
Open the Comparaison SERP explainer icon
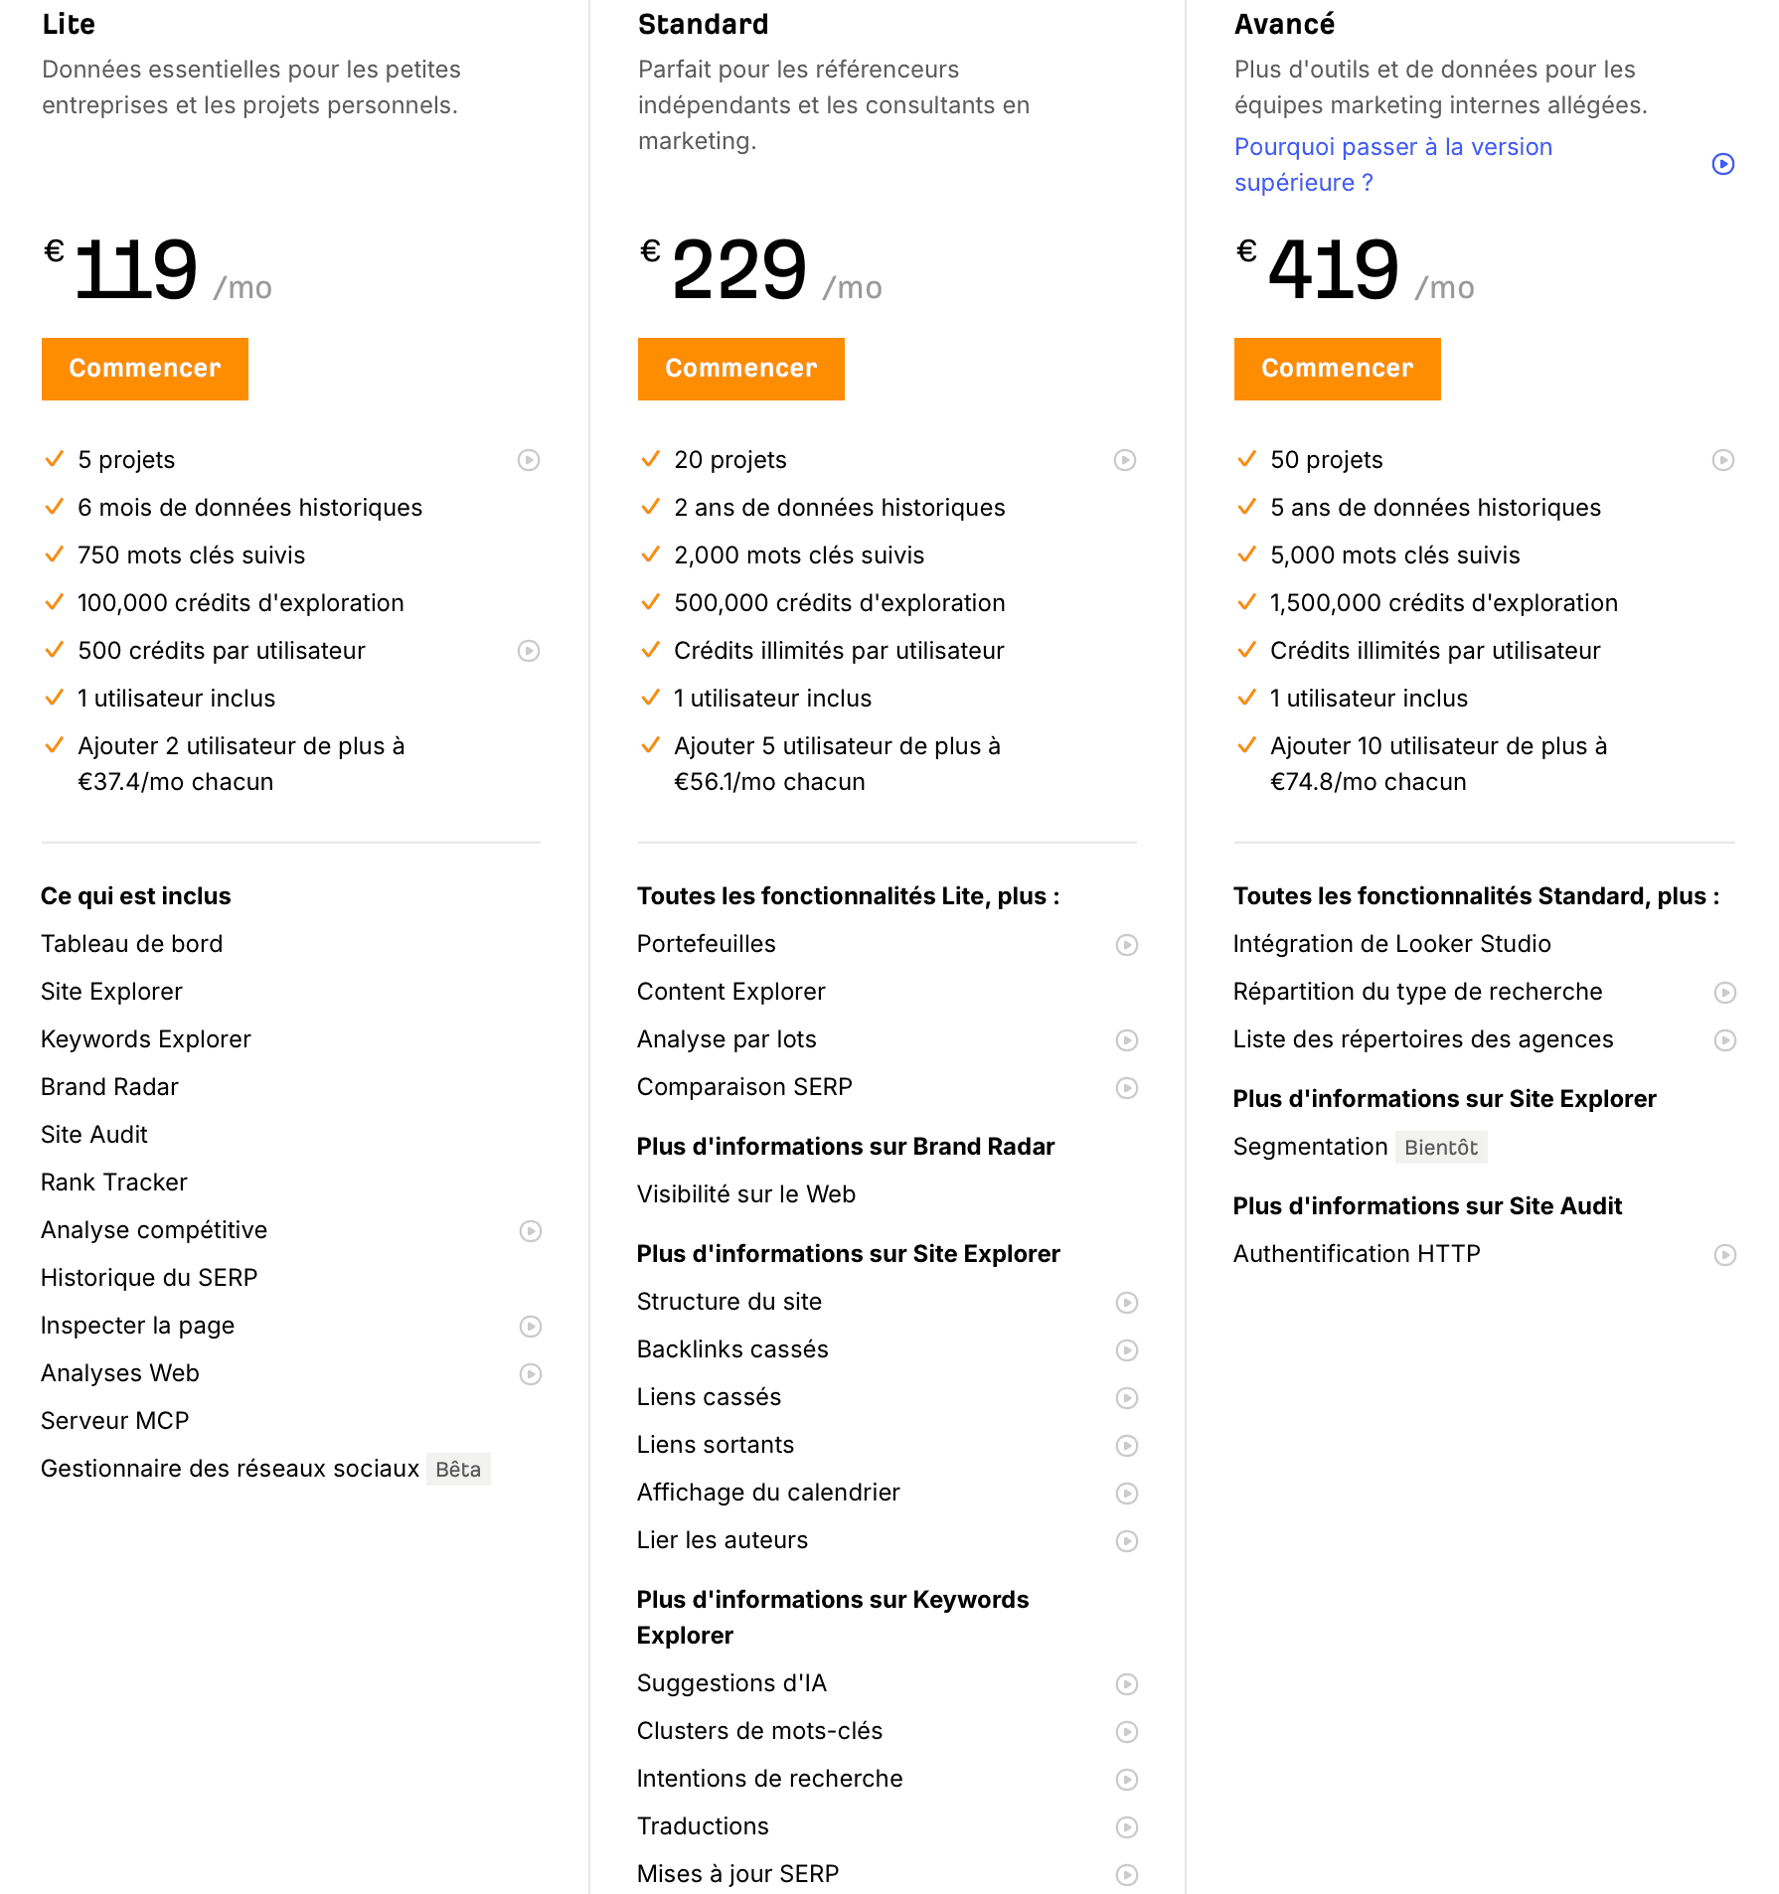(x=1126, y=1088)
